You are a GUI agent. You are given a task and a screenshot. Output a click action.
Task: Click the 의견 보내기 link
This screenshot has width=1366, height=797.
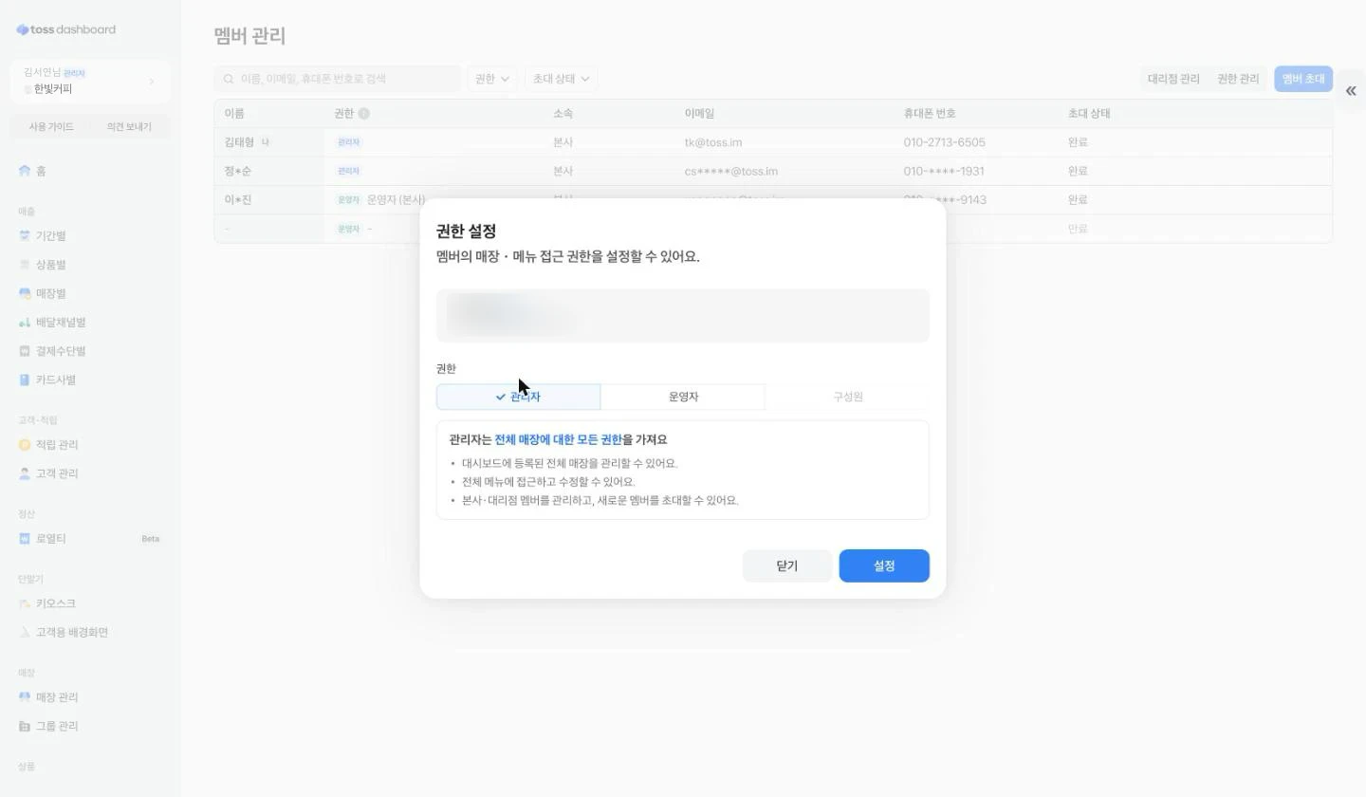[129, 126]
